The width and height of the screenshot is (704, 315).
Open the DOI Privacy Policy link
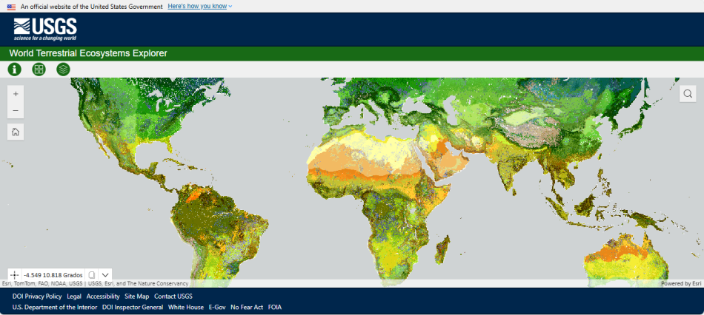pyautogui.click(x=37, y=296)
